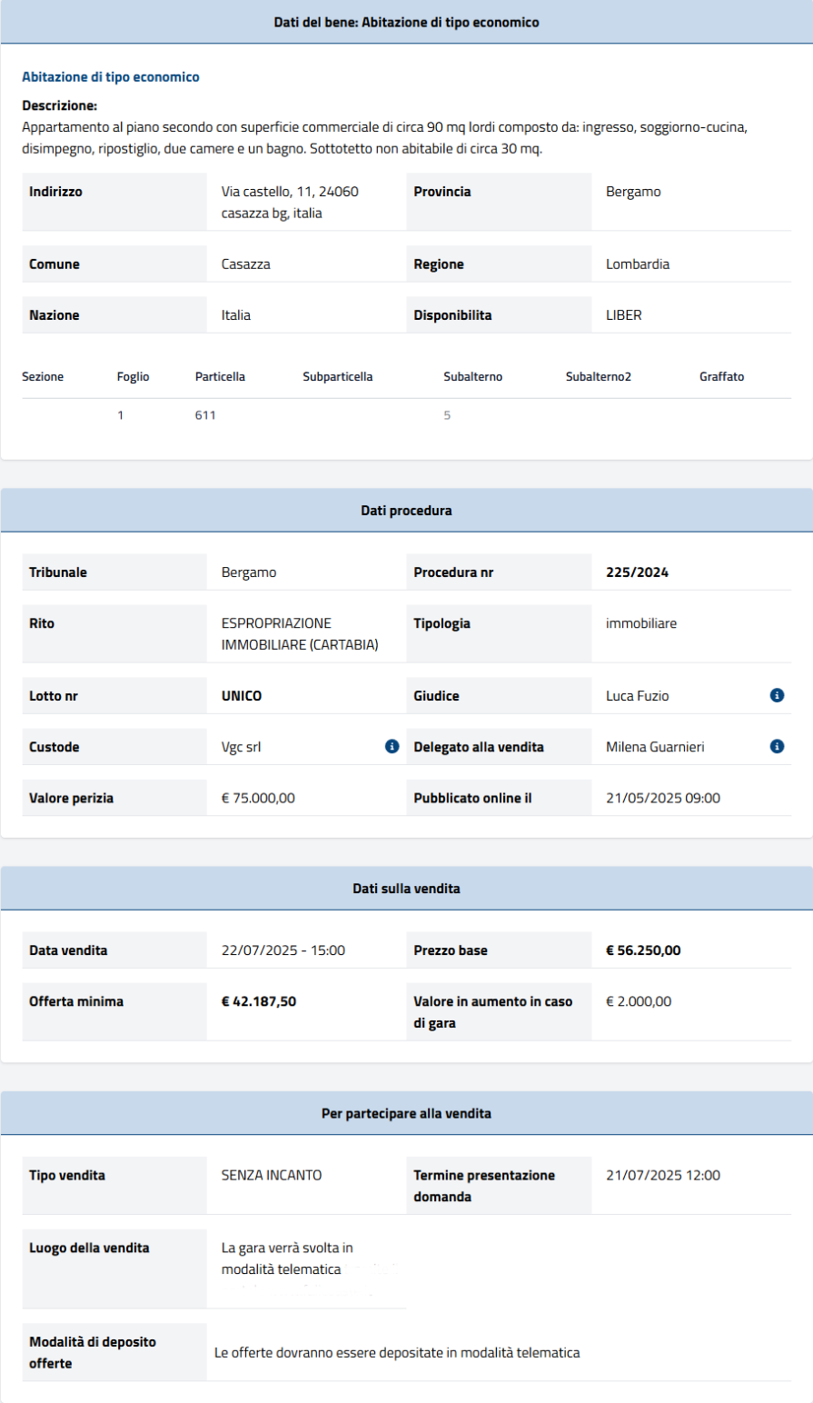
Task: Select the Lotto nr value 'UNICO'
Action: (x=242, y=696)
